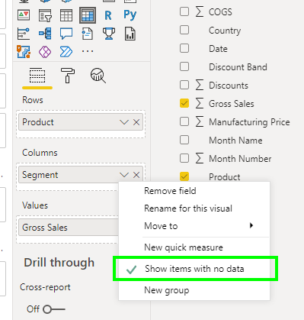Check the Month Name checkbox
Screen dimensions: 304x320
coord(184,140)
